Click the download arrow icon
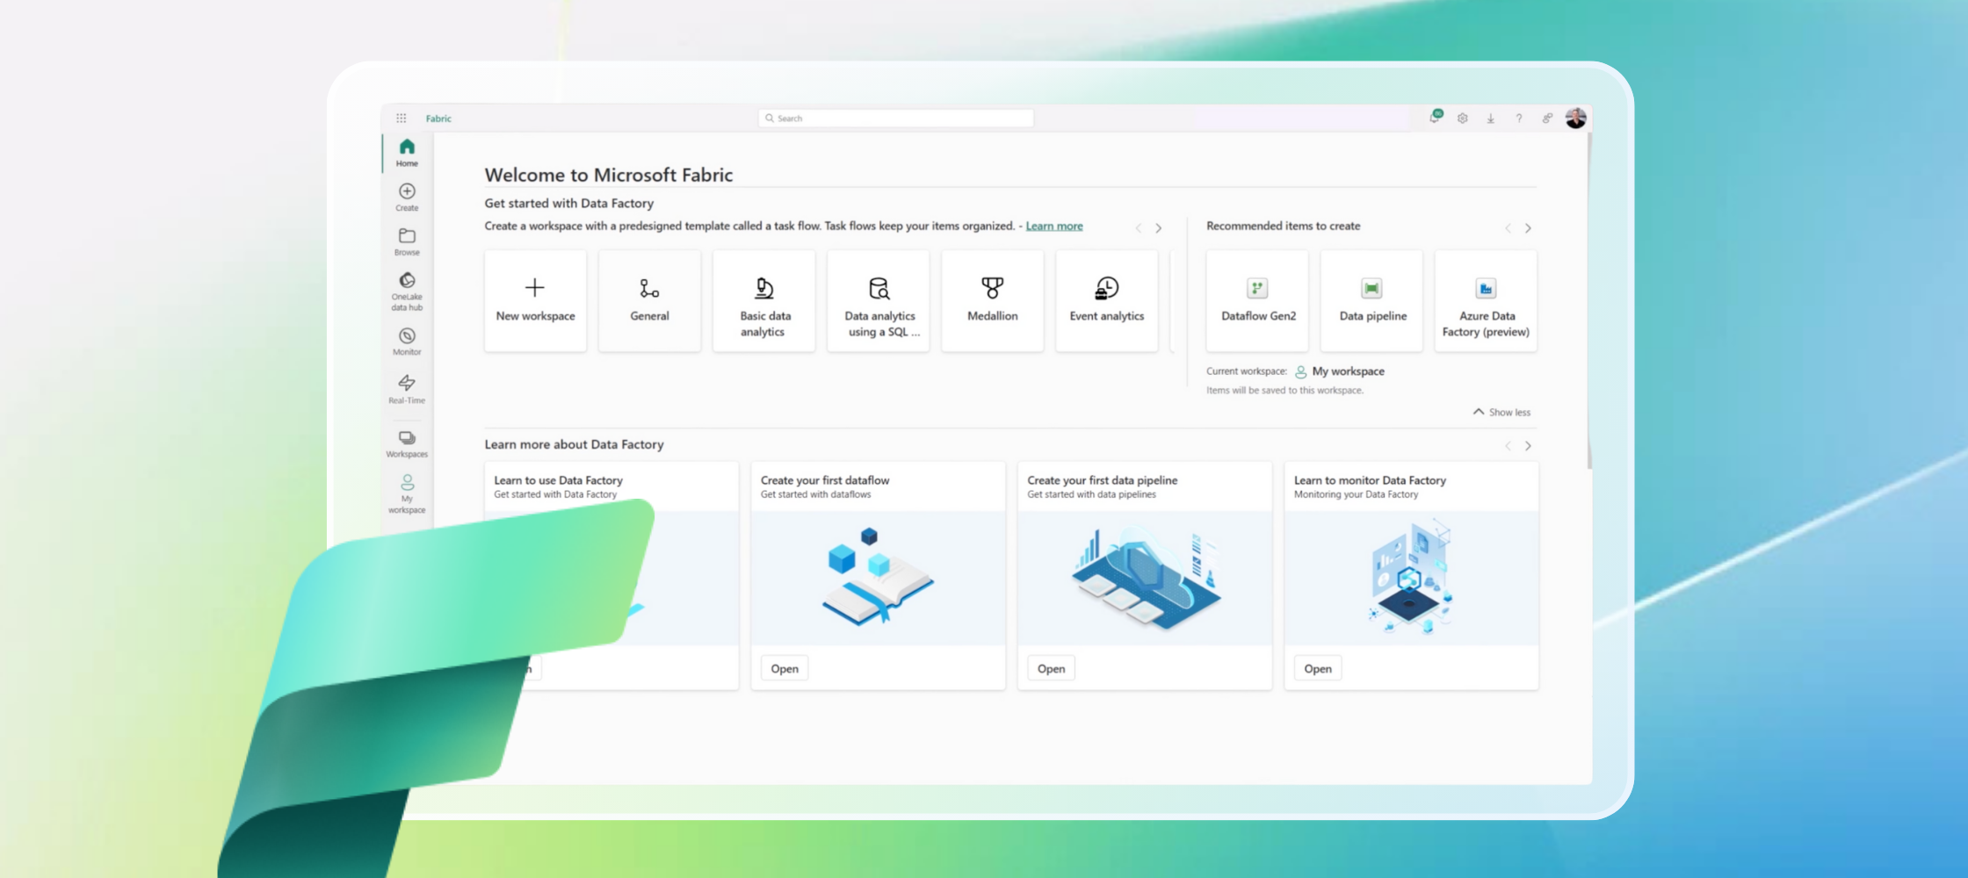1968x878 pixels. coord(1491,119)
